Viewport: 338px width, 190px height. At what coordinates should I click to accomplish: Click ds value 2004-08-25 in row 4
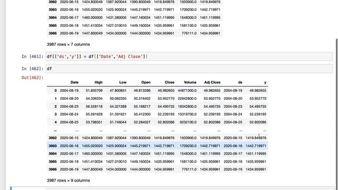coord(233,122)
